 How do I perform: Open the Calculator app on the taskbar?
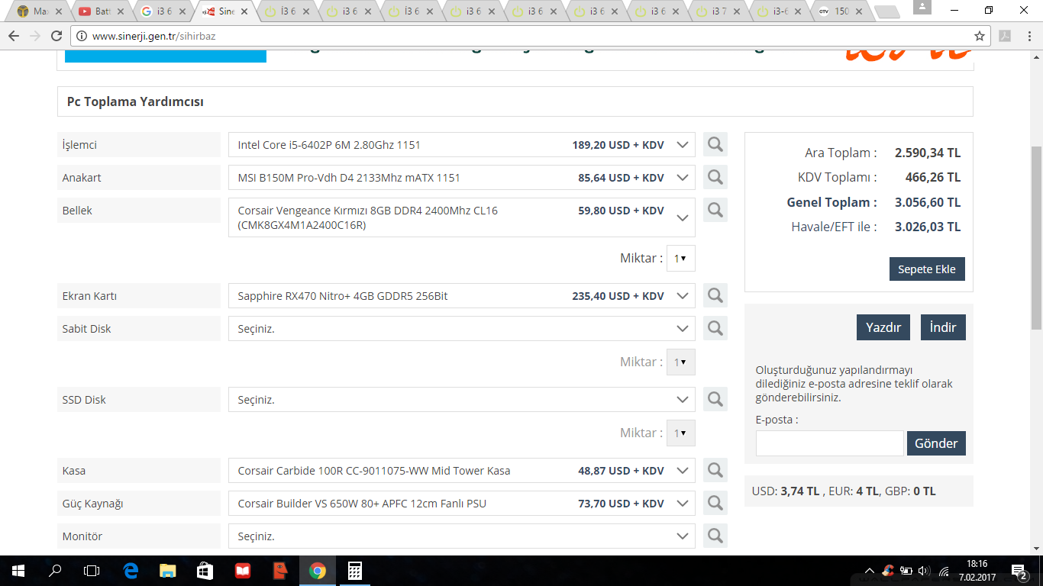pyautogui.click(x=355, y=571)
